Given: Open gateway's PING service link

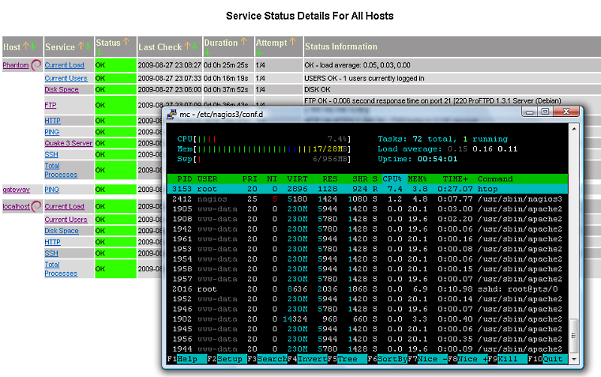Looking at the screenshot, I should click(x=52, y=190).
